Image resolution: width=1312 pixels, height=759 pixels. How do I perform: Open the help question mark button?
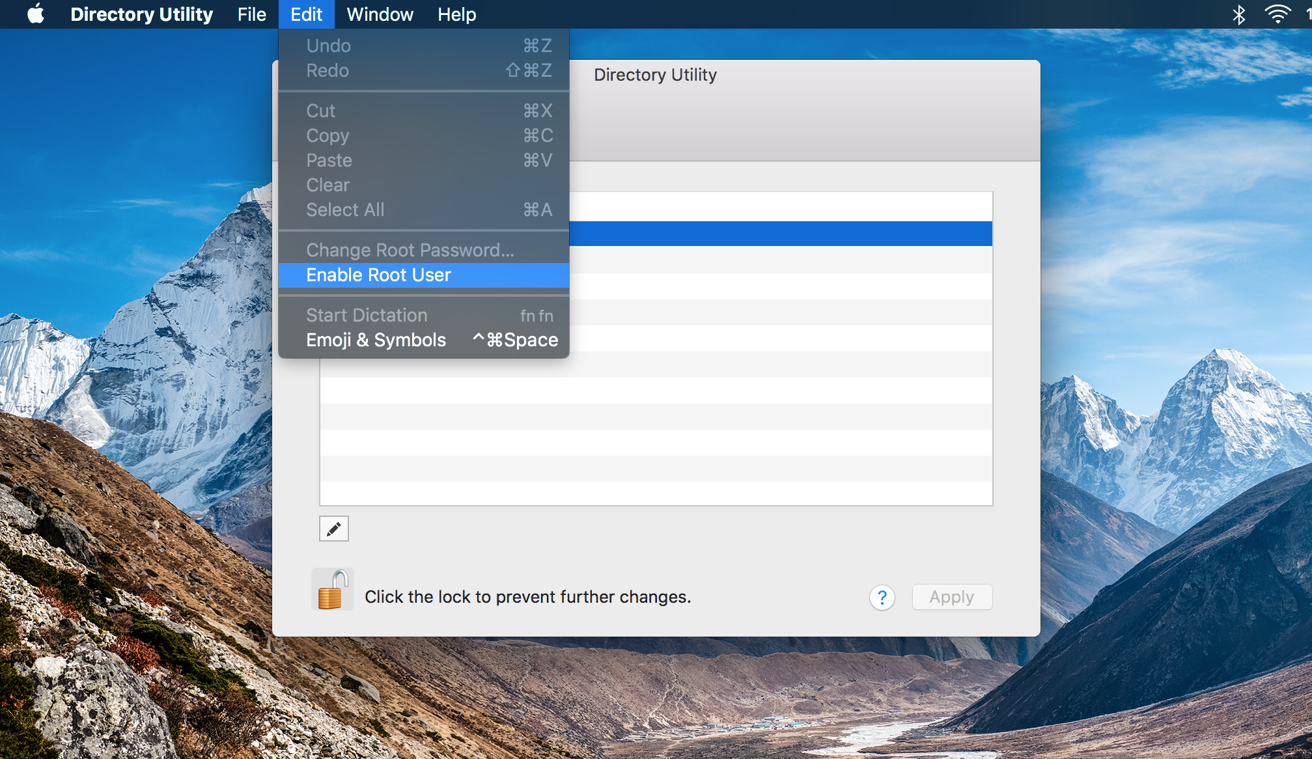tap(882, 597)
